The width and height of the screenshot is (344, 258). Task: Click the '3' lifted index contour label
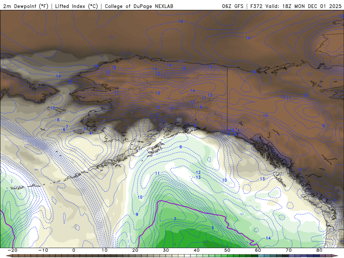(175, 219)
